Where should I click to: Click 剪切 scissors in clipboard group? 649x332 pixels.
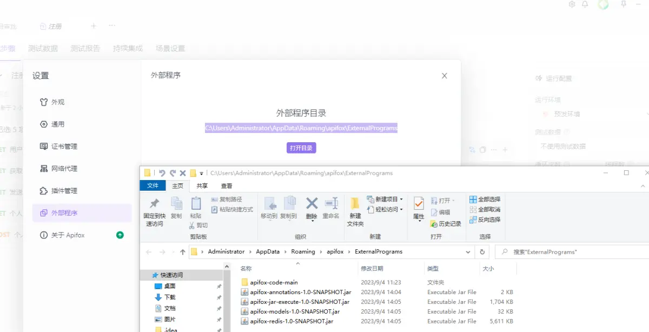(x=198, y=225)
